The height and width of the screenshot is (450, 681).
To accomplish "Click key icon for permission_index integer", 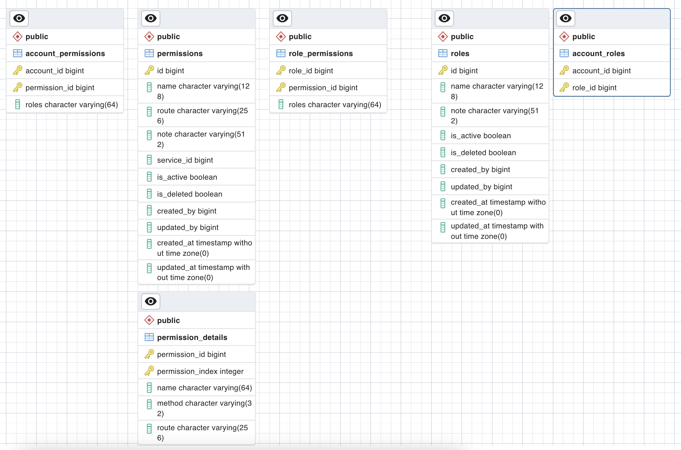I will click(x=149, y=371).
